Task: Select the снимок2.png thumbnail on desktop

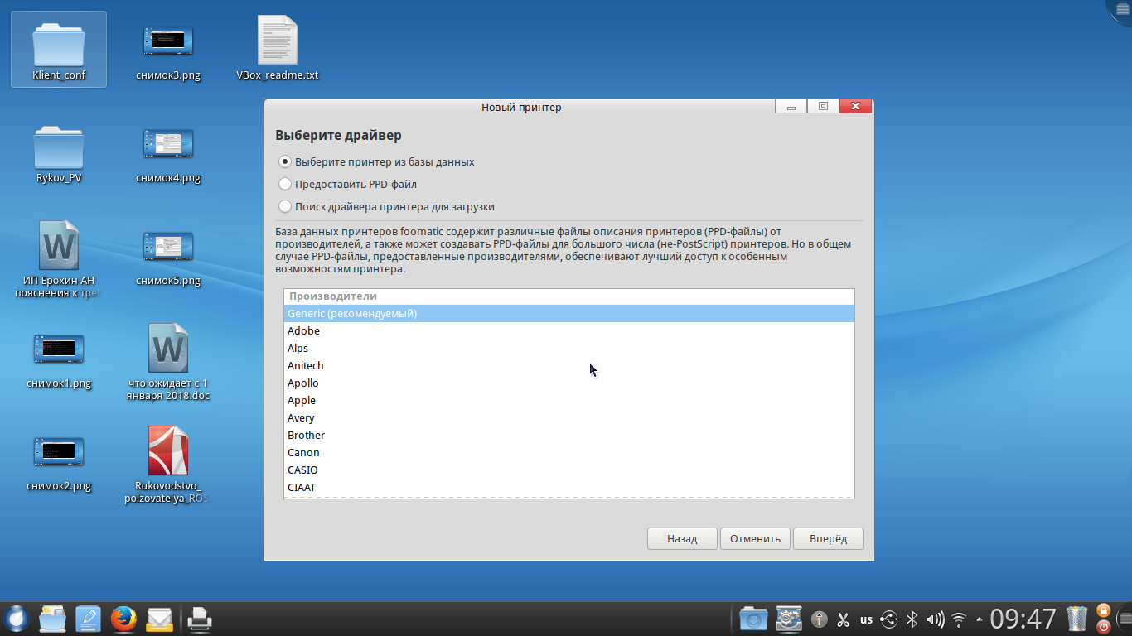Action: tap(59, 464)
